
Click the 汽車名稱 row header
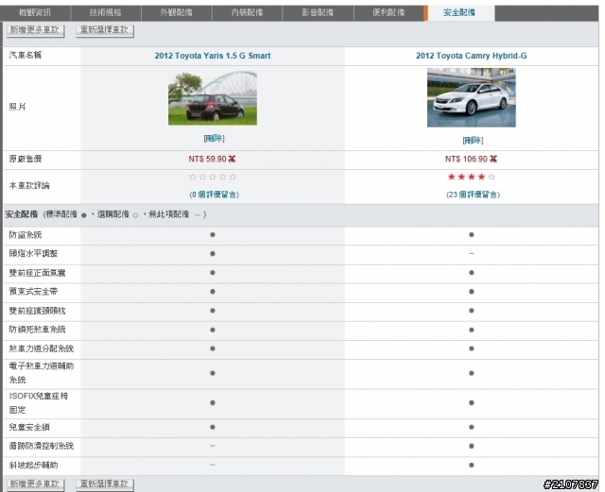26,55
